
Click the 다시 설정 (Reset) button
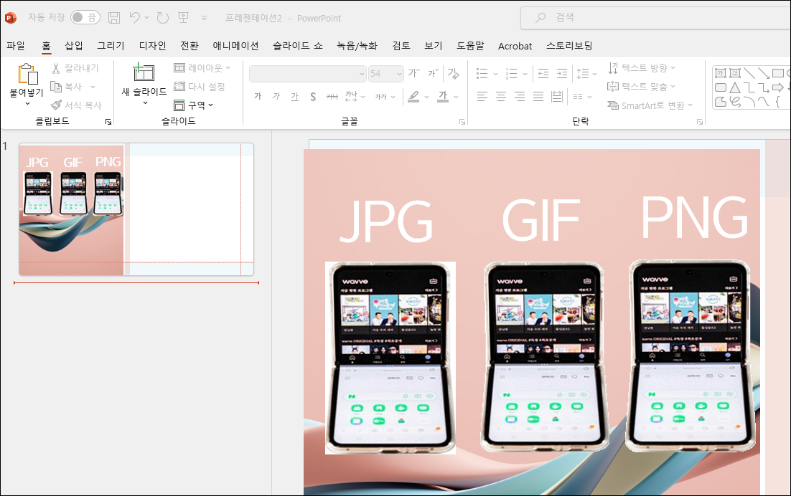(200, 87)
